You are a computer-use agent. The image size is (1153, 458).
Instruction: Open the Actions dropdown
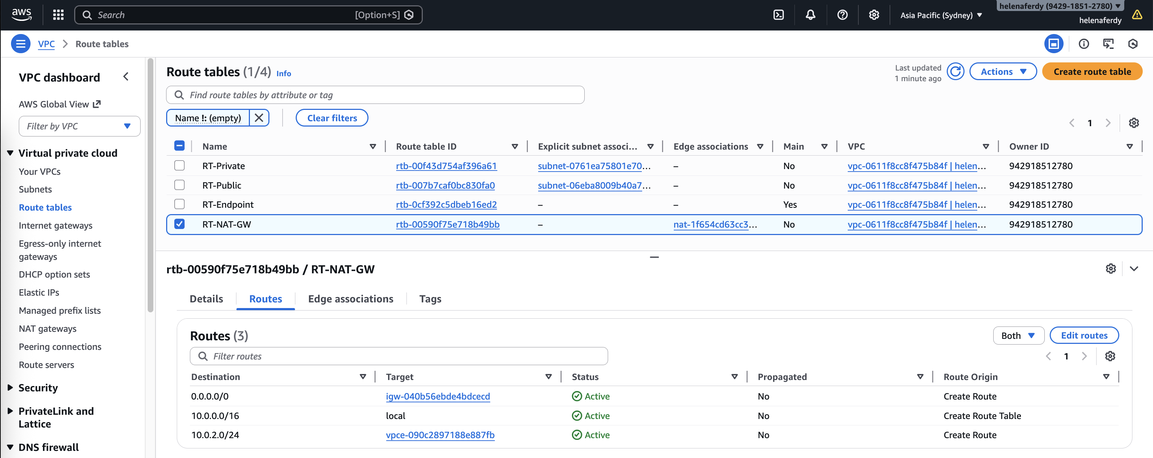point(1002,72)
